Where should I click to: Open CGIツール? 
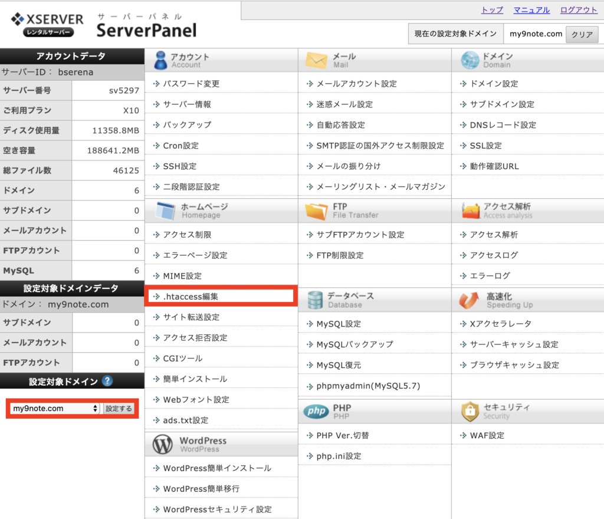point(183,359)
